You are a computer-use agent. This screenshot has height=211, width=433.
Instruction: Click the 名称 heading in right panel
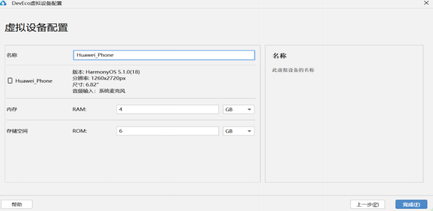tap(280, 56)
